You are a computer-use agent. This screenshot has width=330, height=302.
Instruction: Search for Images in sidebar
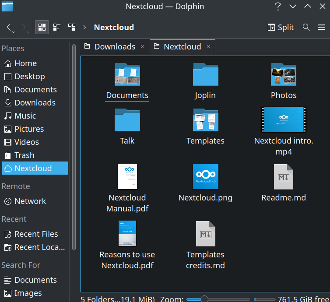click(35, 293)
